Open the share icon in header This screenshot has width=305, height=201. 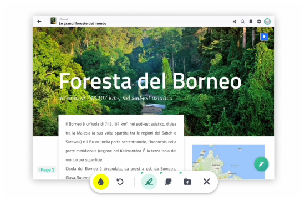(235, 22)
